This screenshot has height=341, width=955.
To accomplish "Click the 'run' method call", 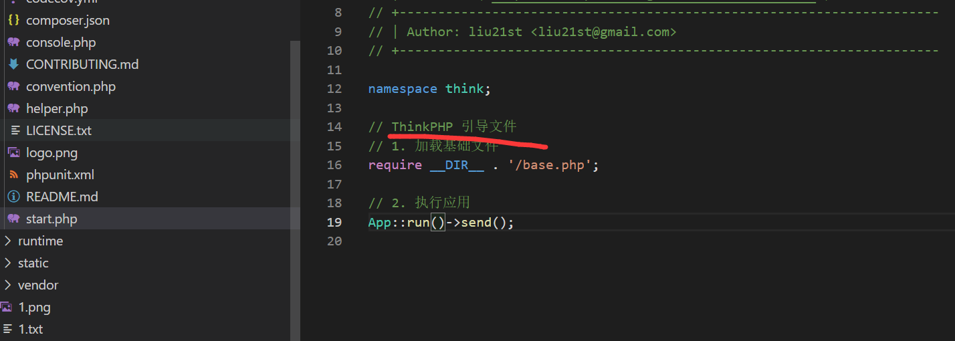I will [419, 222].
